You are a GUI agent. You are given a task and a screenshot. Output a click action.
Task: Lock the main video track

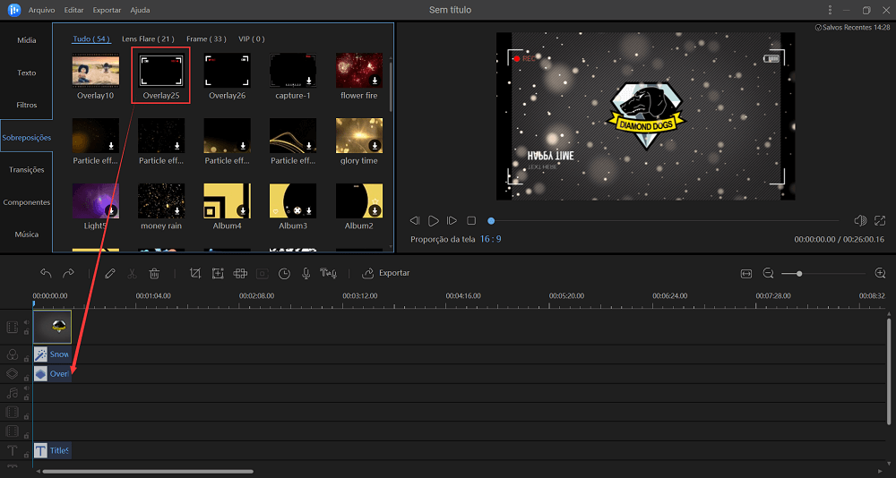pyautogui.click(x=26, y=332)
